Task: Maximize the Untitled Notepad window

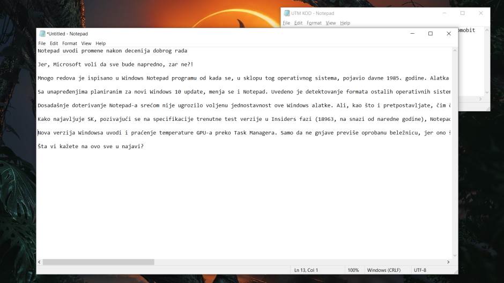Action: [430, 34]
